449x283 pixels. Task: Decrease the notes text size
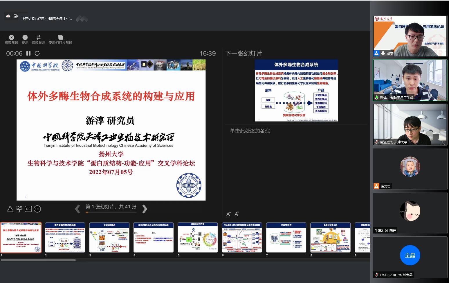237,214
